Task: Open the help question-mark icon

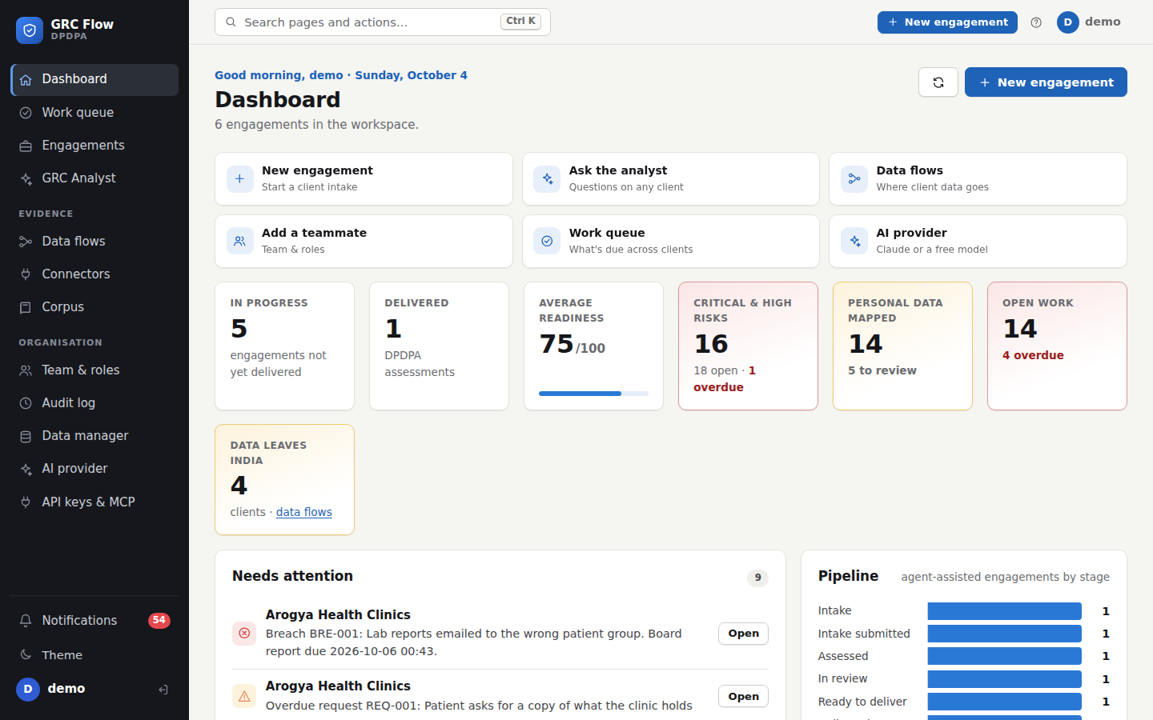Action: (x=1036, y=22)
